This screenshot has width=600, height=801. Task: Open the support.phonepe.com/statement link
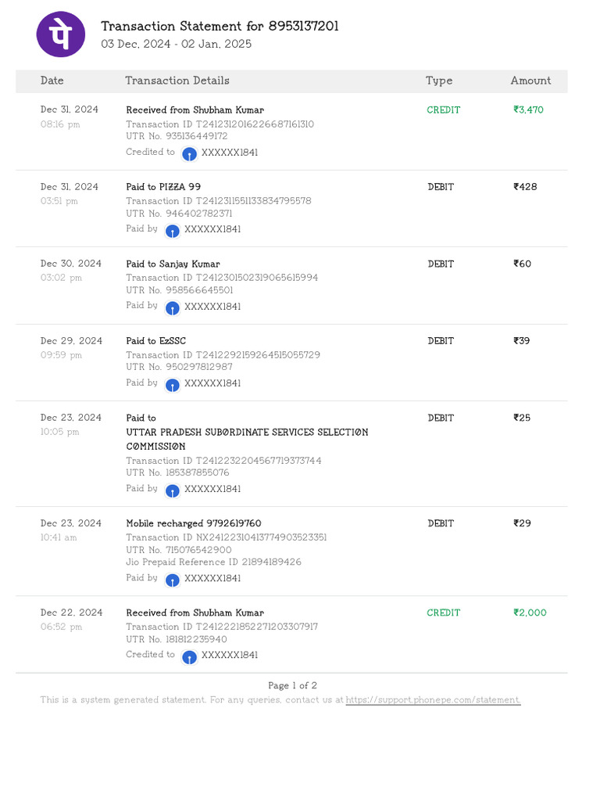coord(433,700)
